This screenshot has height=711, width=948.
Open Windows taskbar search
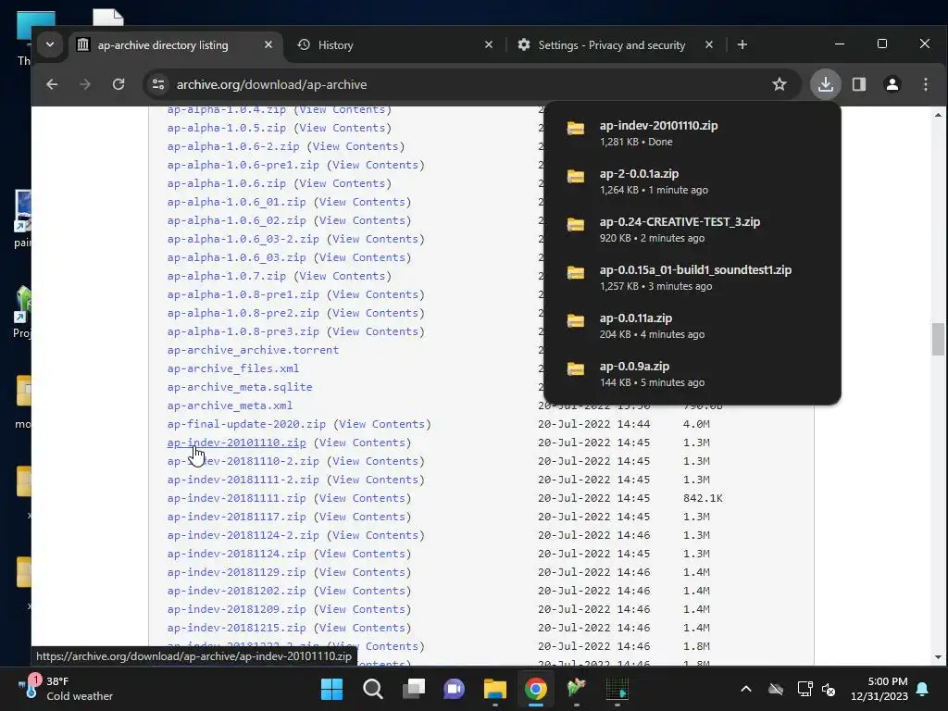tap(372, 689)
